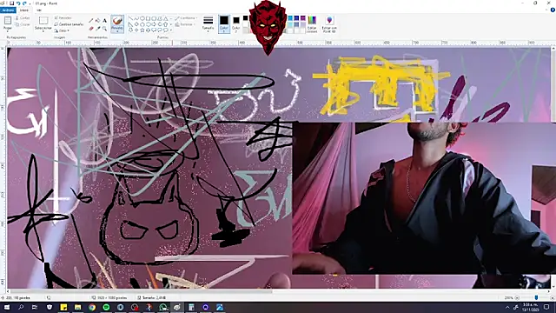Screen dimensions: 556x313
Task: Select the Text tool (A)
Action: coord(104,21)
